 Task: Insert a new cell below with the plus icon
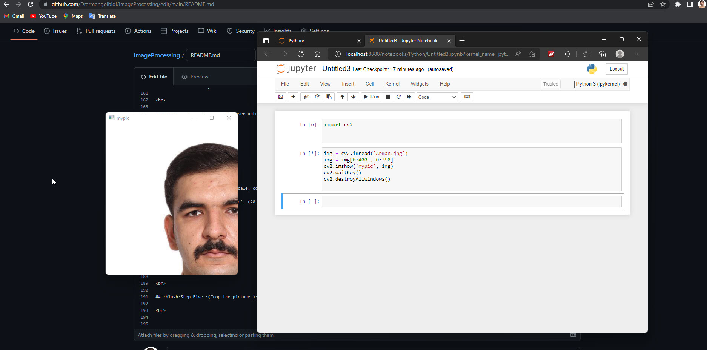(293, 97)
